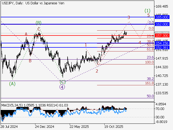Click the red B wave label
The width and height of the screenshot is (173, 130).
click(x=30, y=61)
